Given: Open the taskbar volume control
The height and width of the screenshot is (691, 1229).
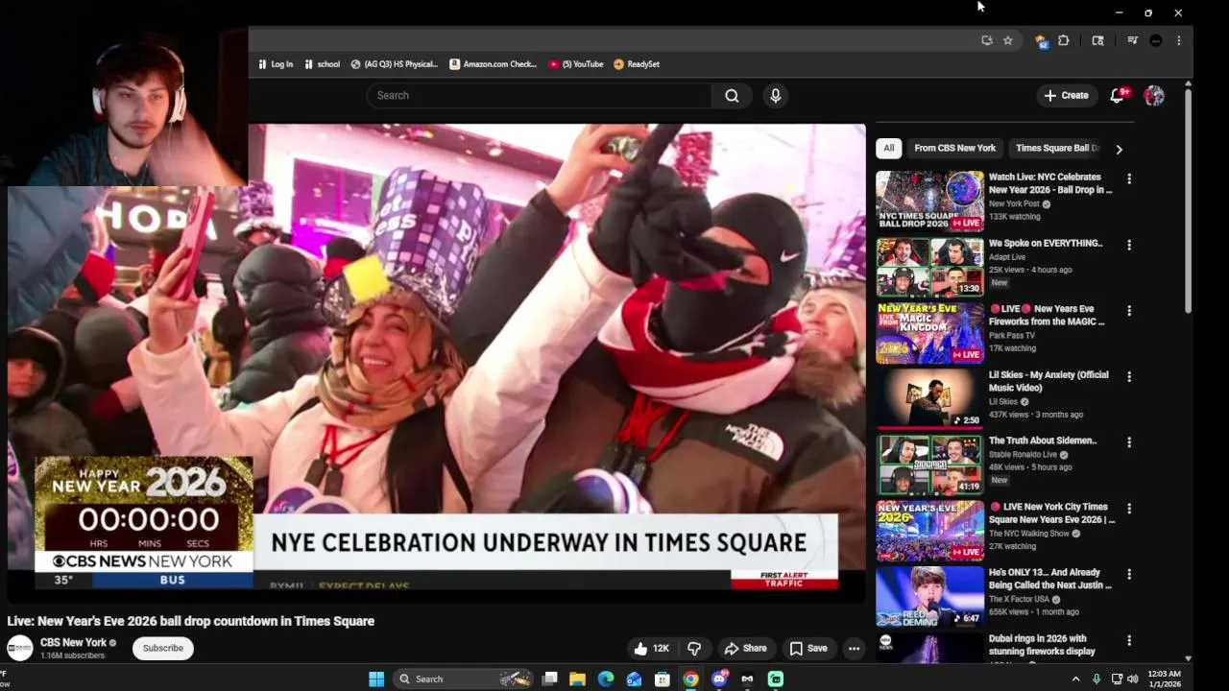Looking at the screenshot, I should 1132,679.
